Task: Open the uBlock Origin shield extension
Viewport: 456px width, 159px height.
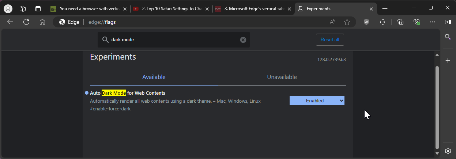Action: coord(366,22)
